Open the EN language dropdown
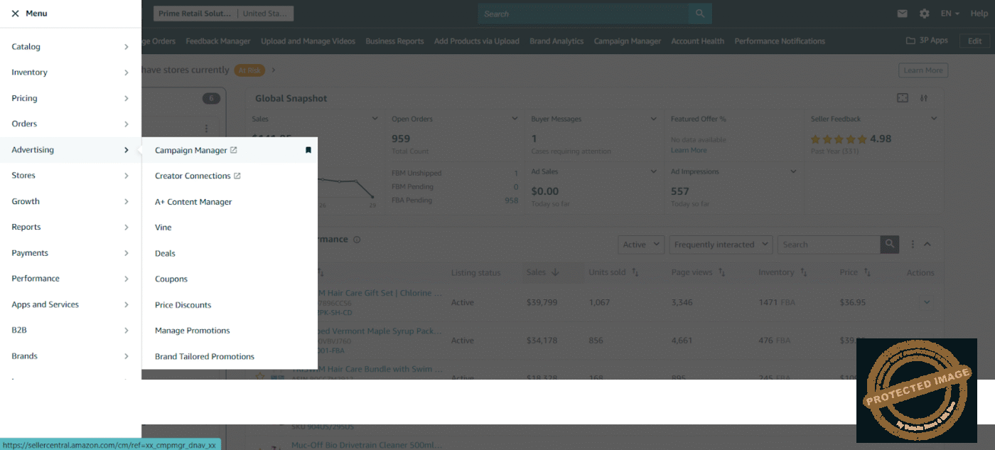 click(x=950, y=14)
